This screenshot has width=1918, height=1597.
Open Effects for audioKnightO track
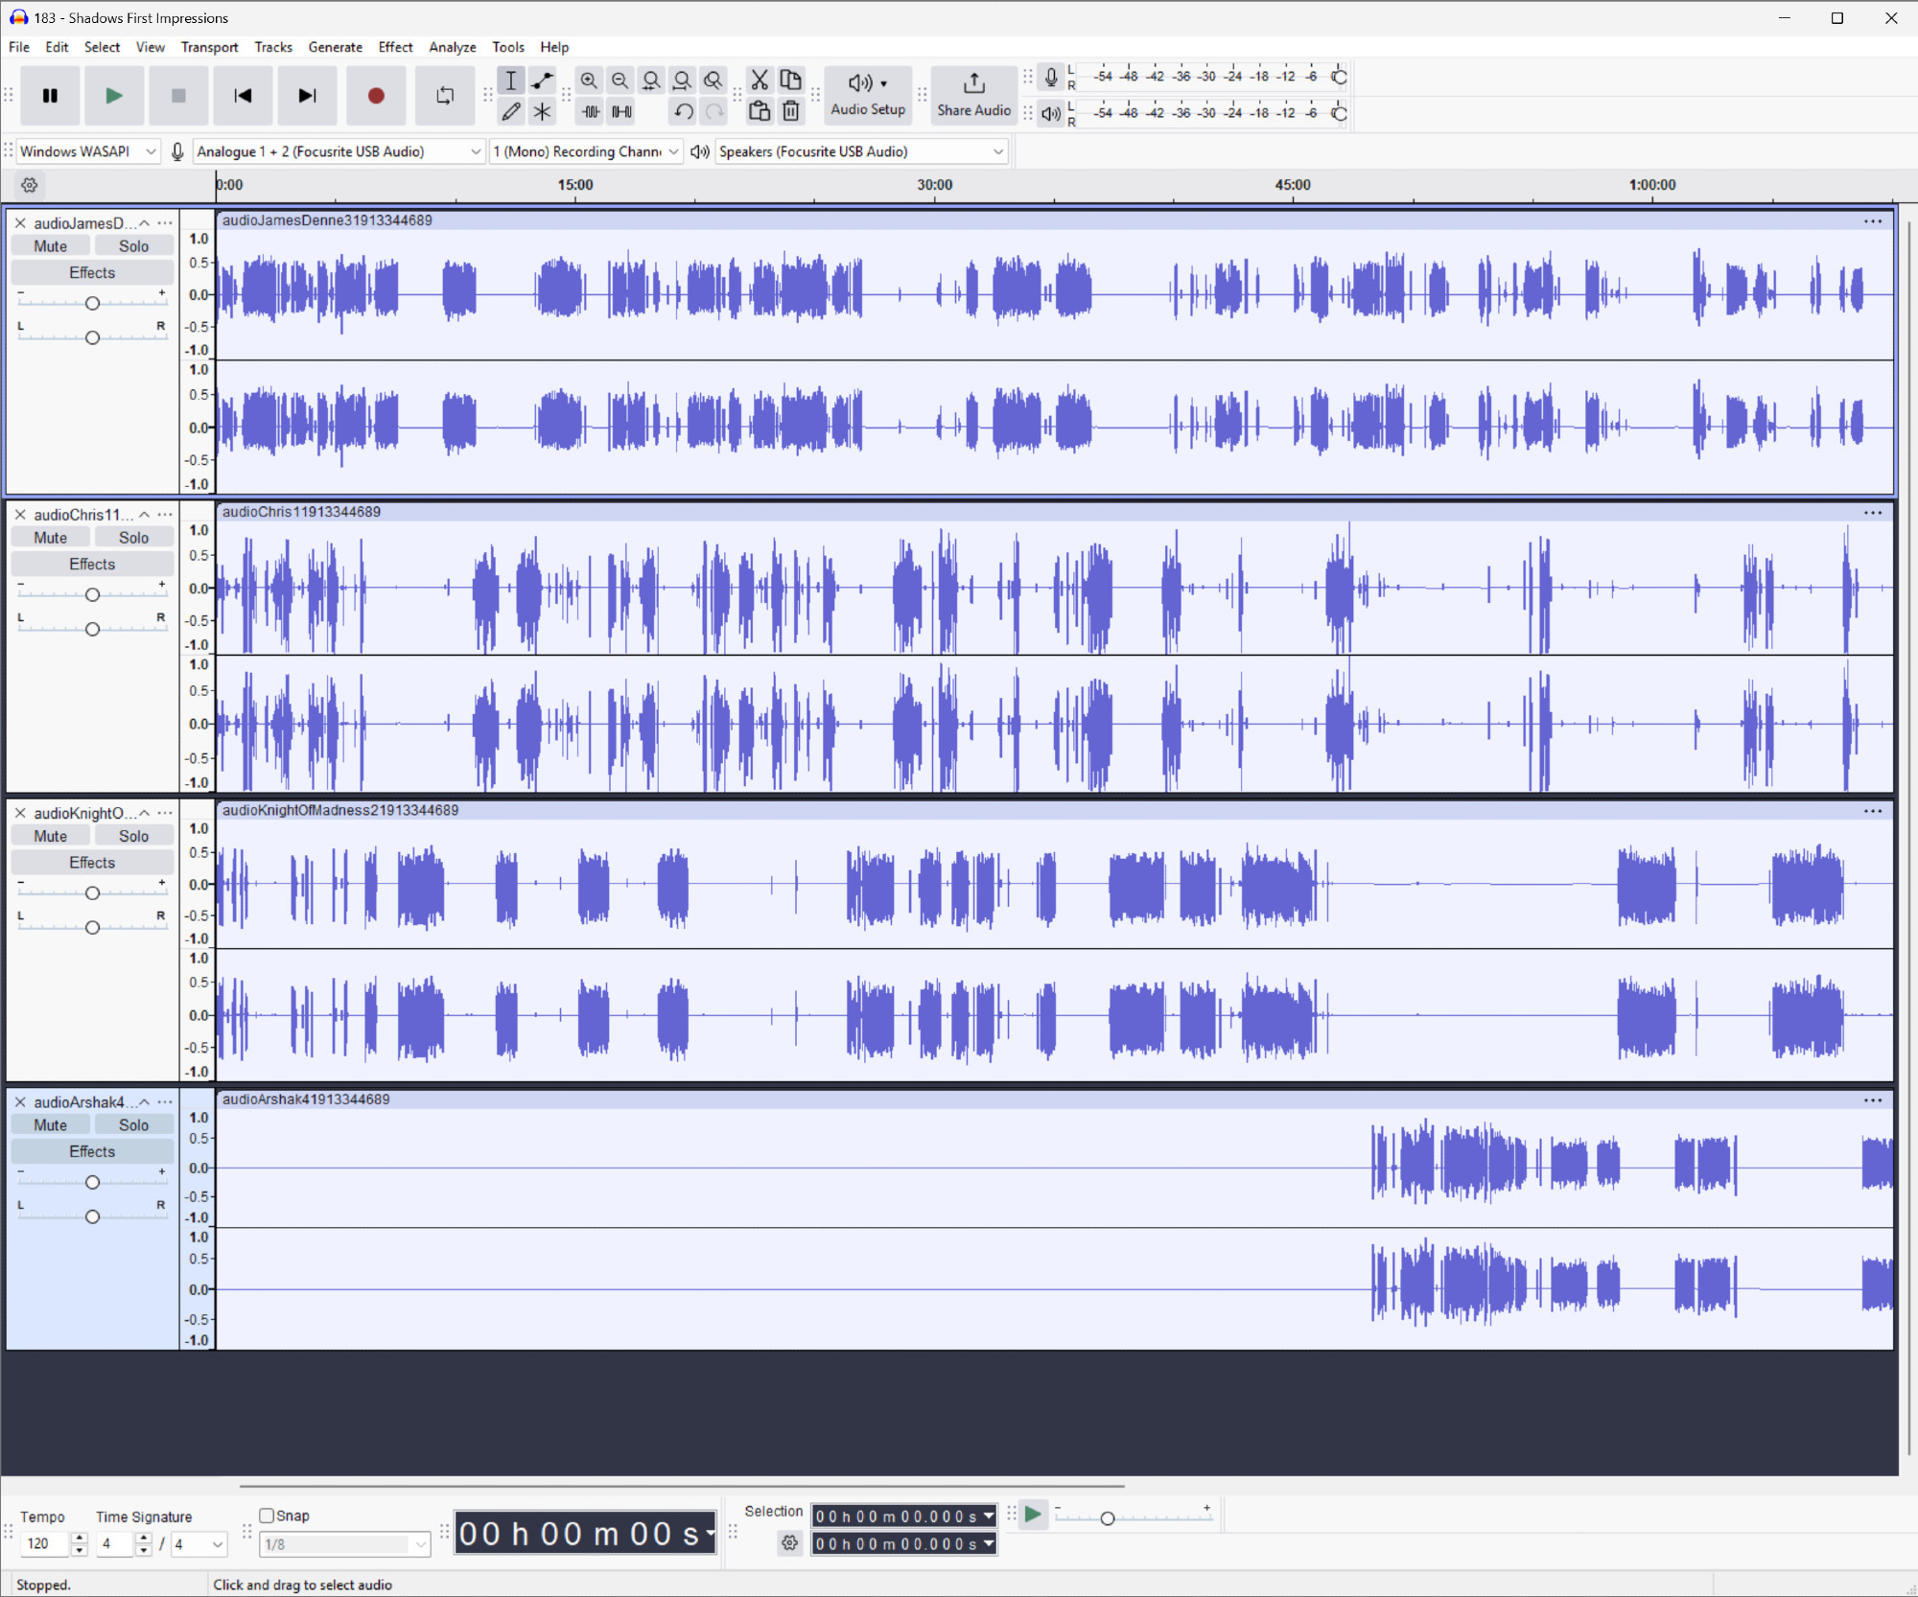[92, 863]
